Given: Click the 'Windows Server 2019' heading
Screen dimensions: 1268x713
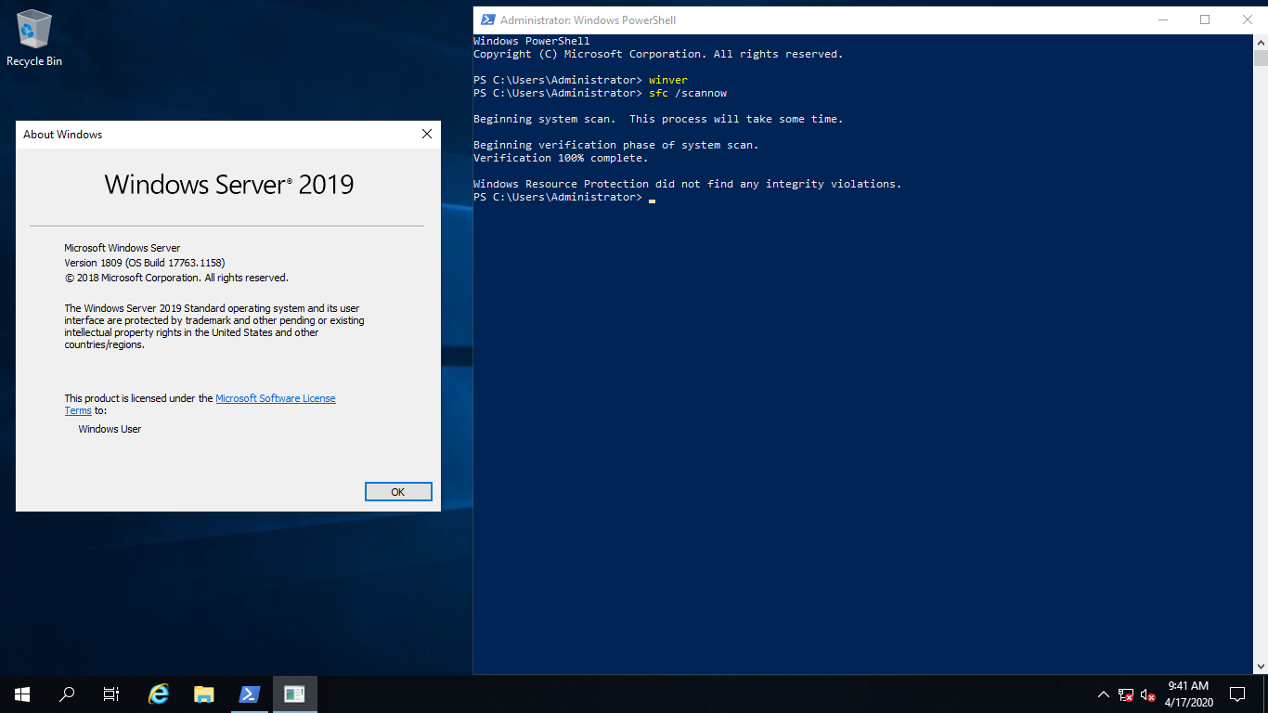Looking at the screenshot, I should coord(228,184).
